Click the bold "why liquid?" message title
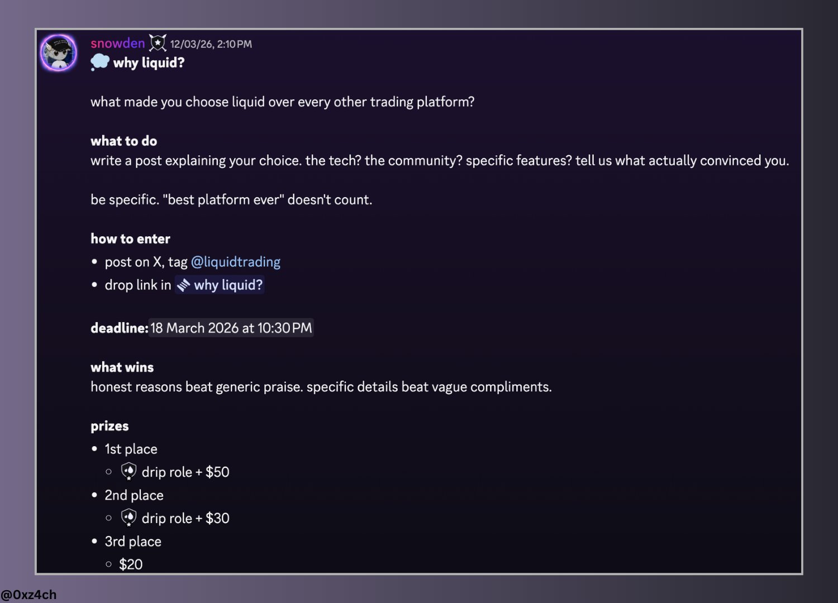Image resolution: width=838 pixels, height=603 pixels. 149,63
